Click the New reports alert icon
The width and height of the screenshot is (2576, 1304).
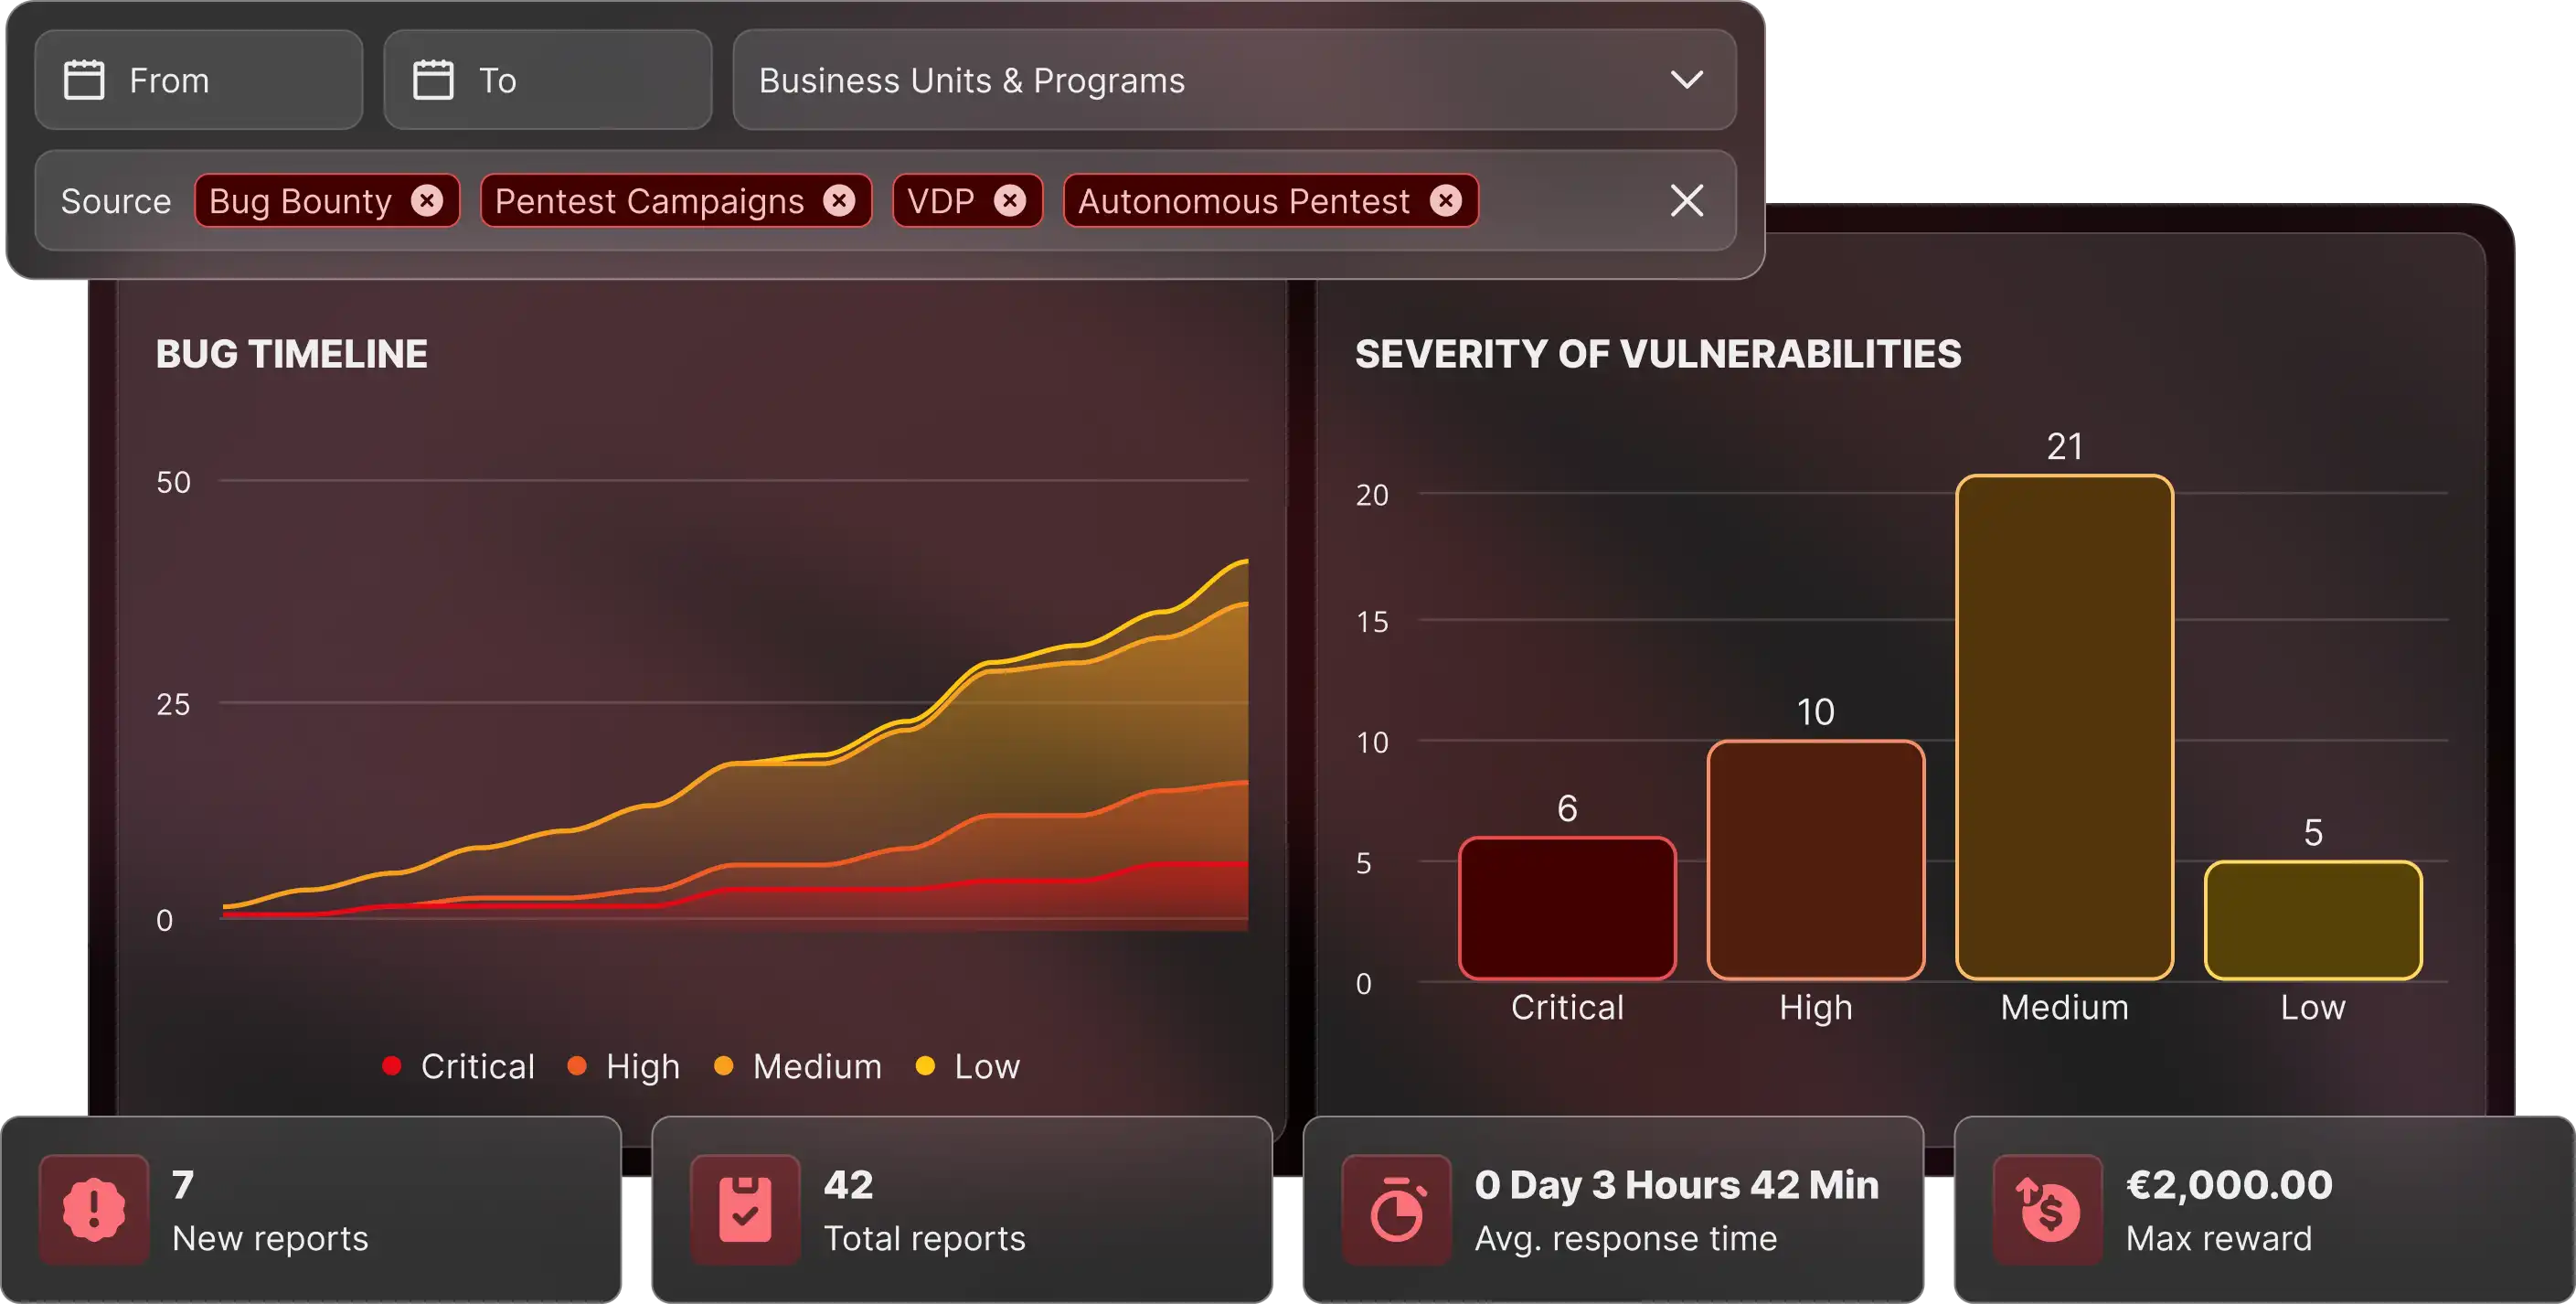tap(94, 1210)
